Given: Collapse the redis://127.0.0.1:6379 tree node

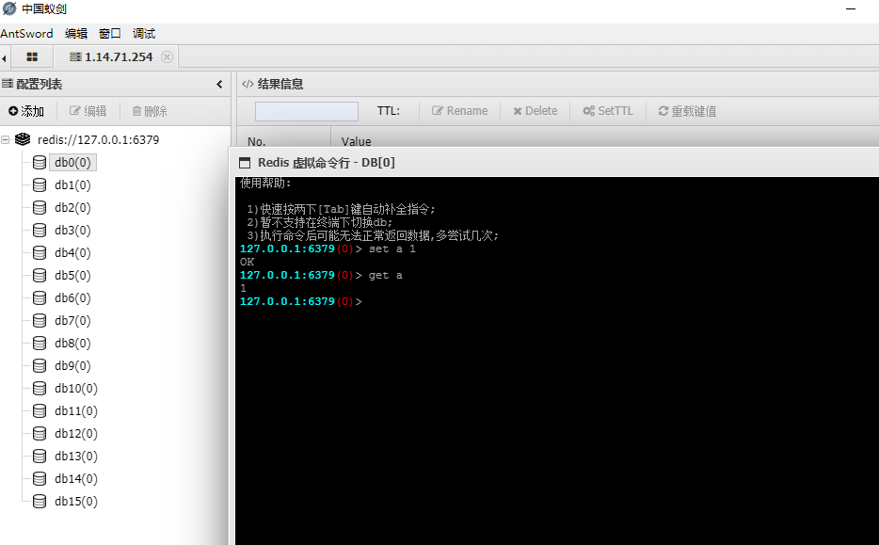Looking at the screenshot, I should click(6, 139).
